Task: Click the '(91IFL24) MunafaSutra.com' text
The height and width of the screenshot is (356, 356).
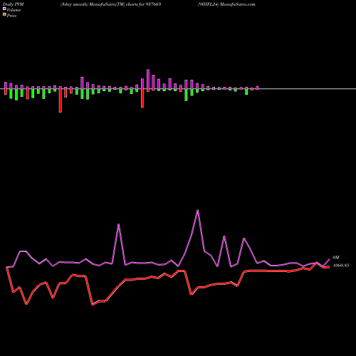Action: 226,4
